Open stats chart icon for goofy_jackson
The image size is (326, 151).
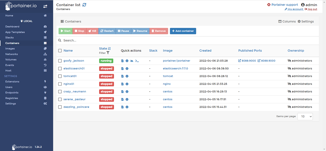pyautogui.click(x=132, y=61)
